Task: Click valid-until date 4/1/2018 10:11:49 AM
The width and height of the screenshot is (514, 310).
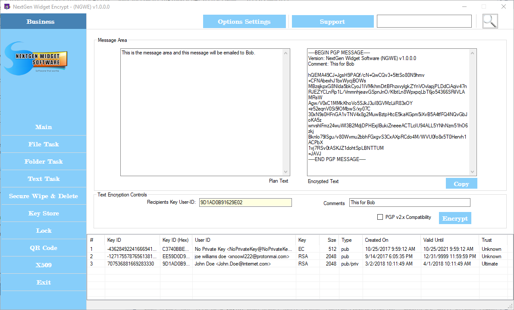Action: click(x=447, y=264)
